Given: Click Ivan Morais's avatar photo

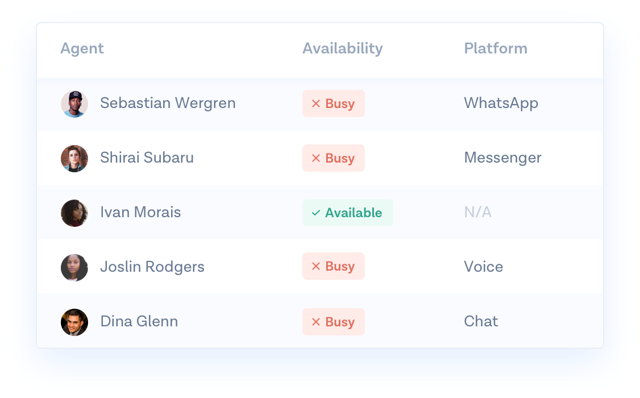Looking at the screenshot, I should pos(74,213).
